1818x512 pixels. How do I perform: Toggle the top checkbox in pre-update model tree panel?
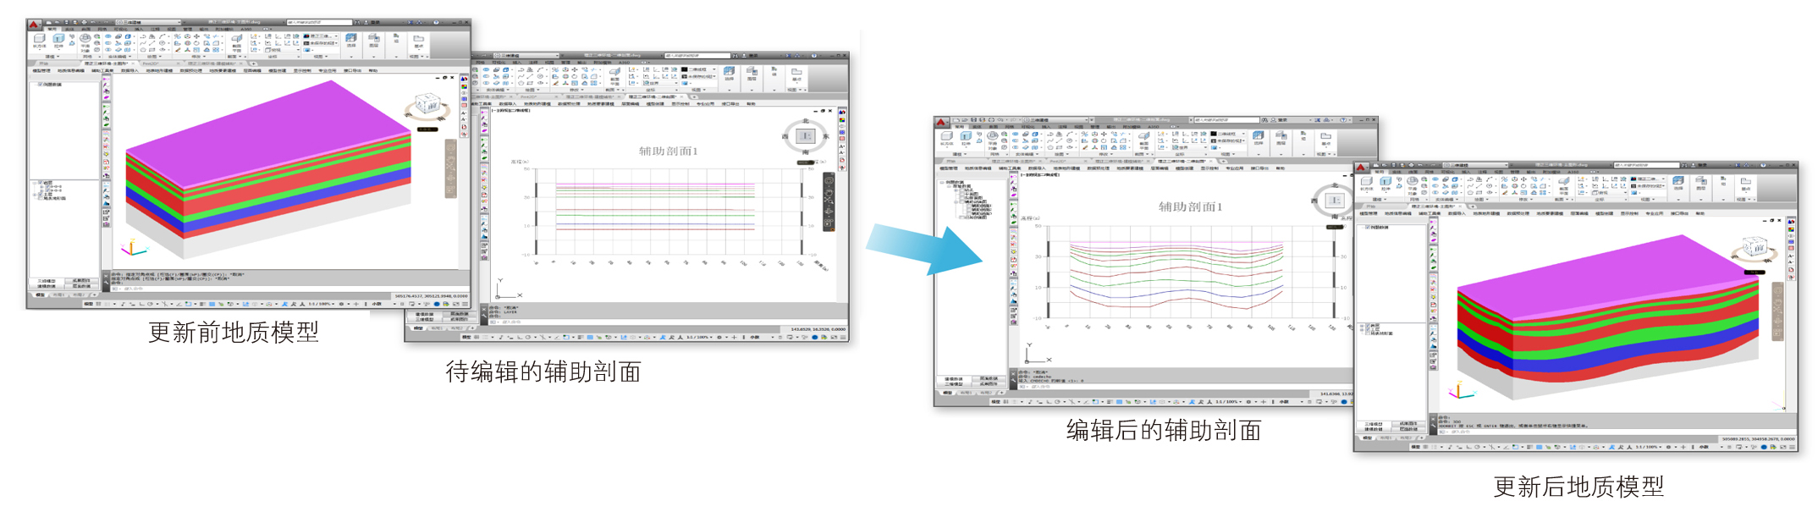[x=40, y=85]
